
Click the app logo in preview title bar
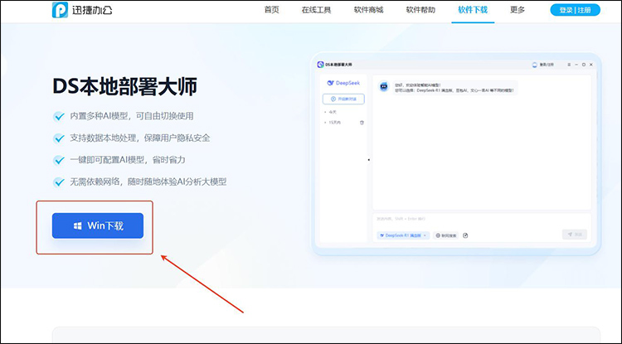pos(320,65)
